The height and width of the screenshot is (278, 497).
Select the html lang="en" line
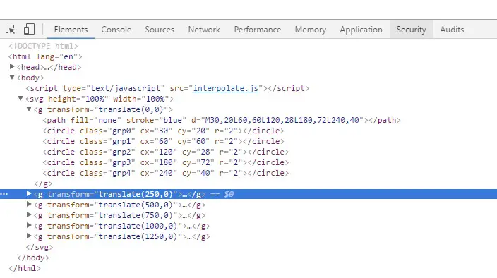[x=45, y=56]
